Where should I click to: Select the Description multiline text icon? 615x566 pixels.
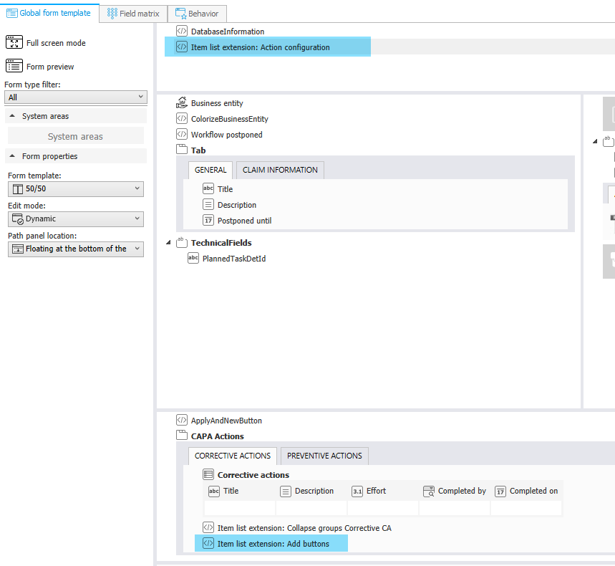coord(208,205)
